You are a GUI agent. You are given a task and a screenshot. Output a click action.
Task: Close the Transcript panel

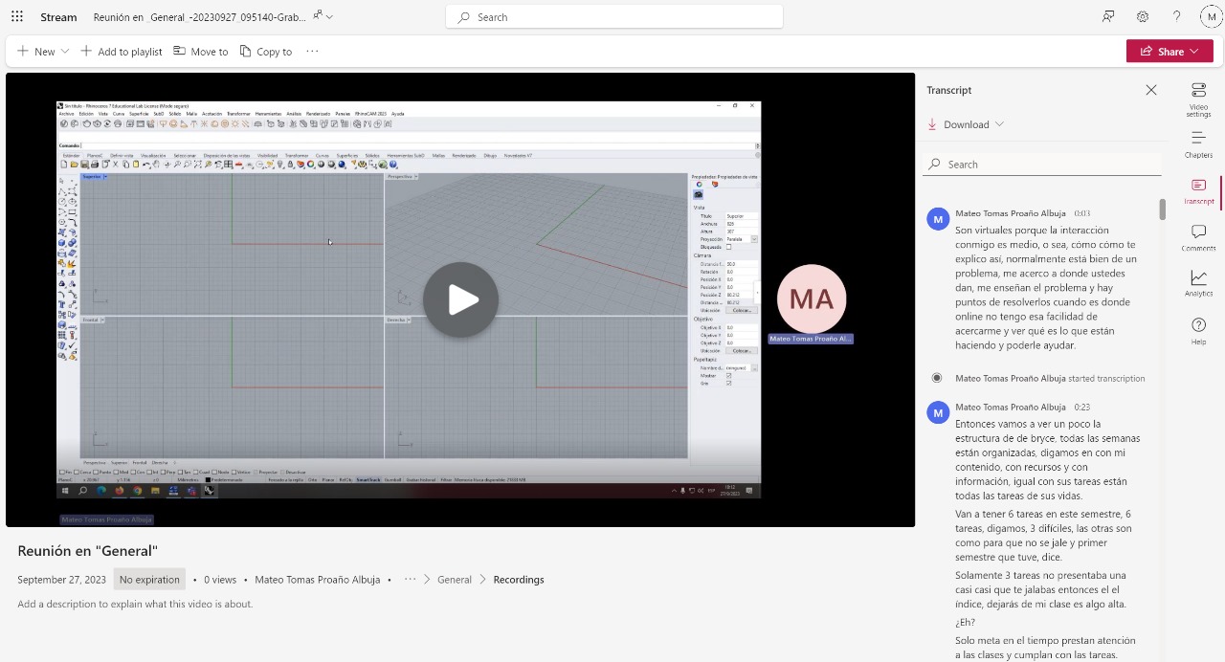1151,90
